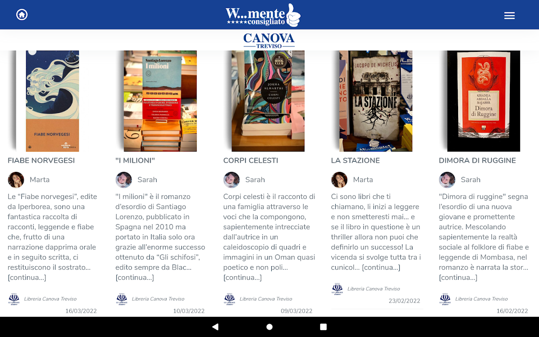The width and height of the screenshot is (539, 337).
Task: Open the CORPI CELESTI title link
Action: point(251,160)
